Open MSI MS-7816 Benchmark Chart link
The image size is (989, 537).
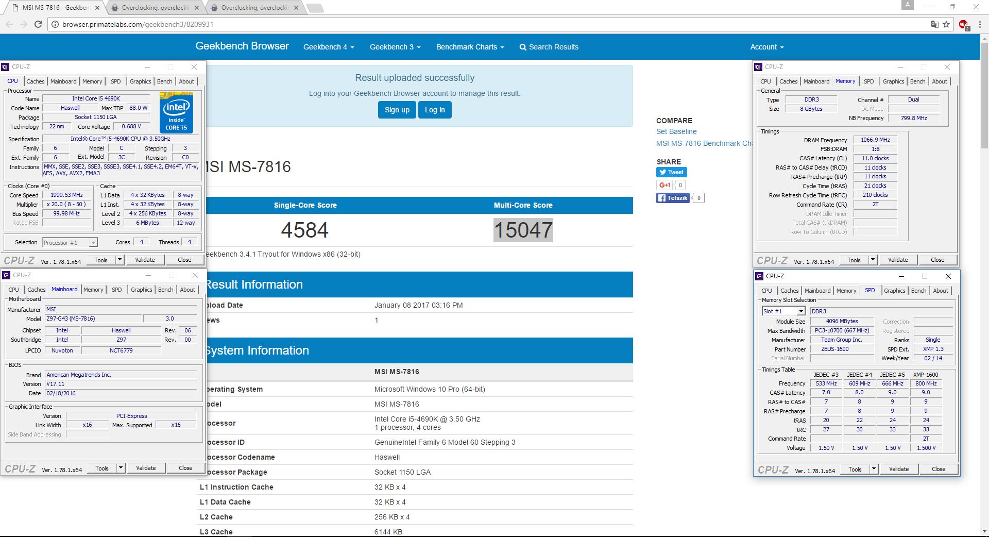coord(704,143)
